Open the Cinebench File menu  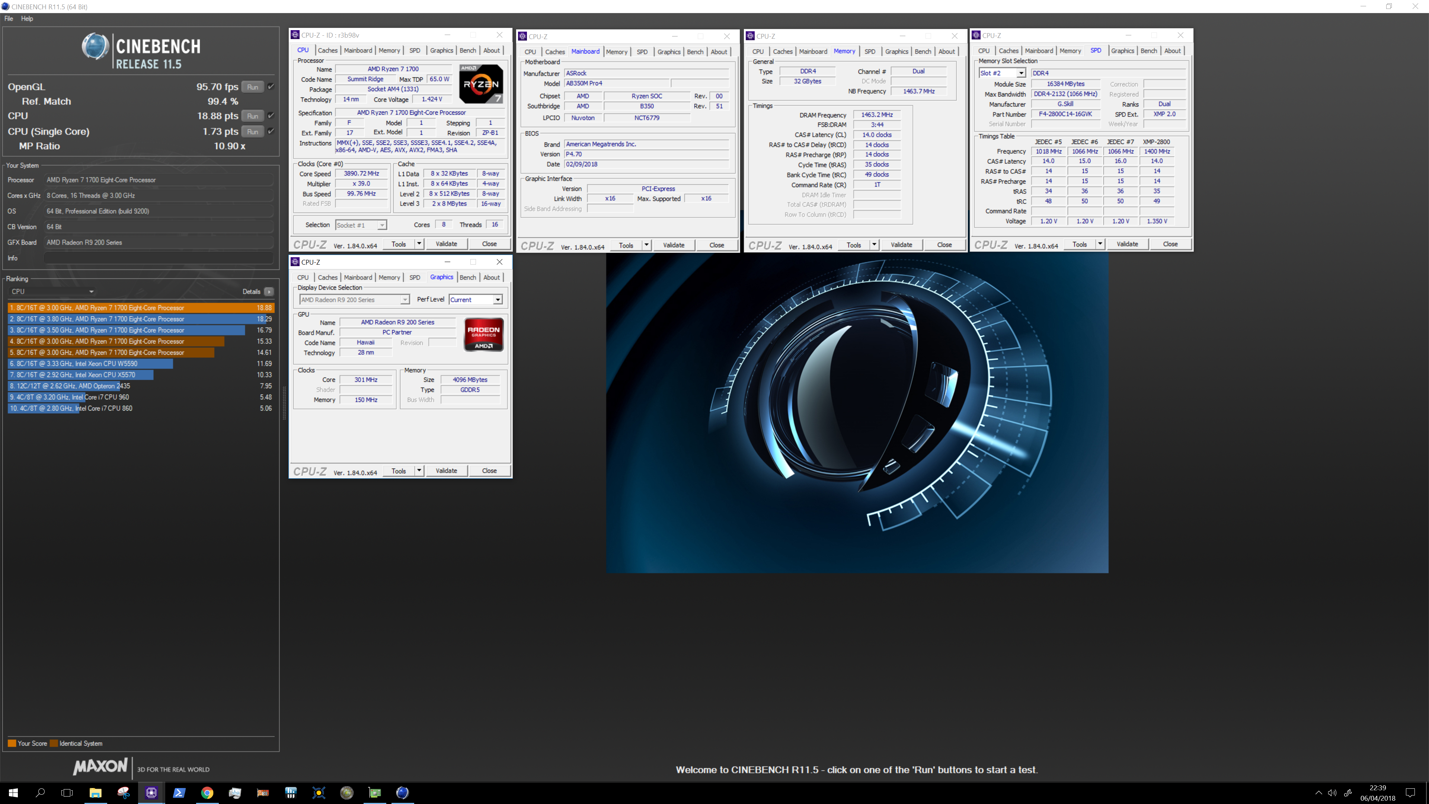click(x=9, y=18)
